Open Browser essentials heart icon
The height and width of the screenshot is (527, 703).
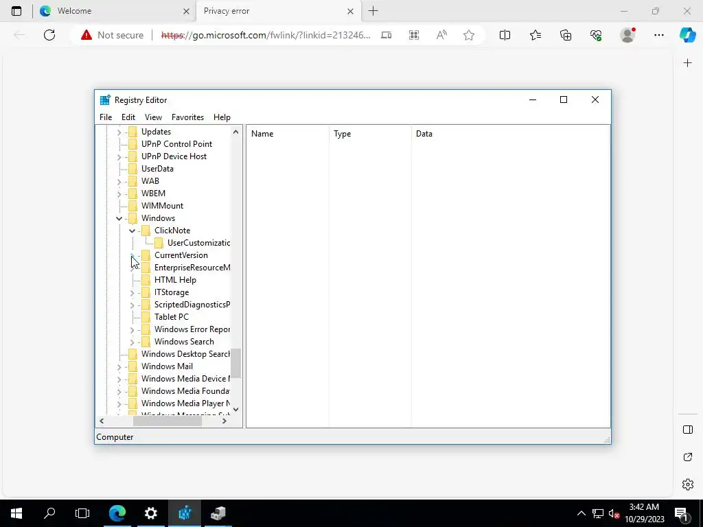(x=596, y=35)
